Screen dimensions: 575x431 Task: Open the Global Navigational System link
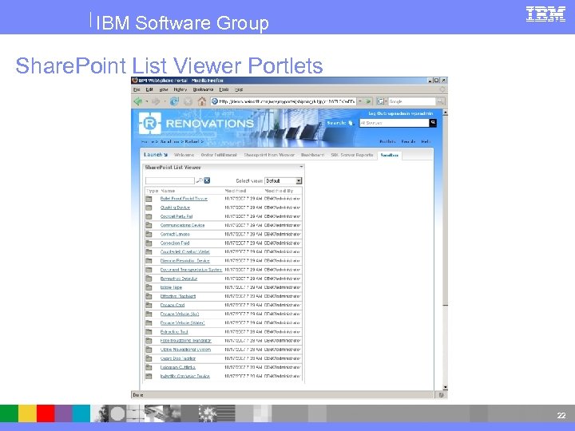point(185,350)
